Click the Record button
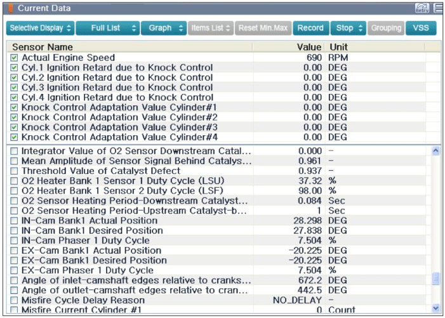 pyautogui.click(x=311, y=28)
